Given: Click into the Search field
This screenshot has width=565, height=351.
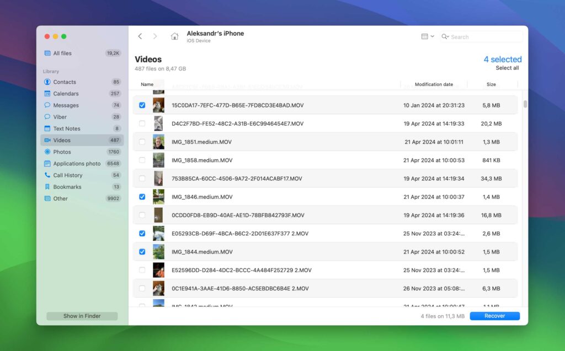Looking at the screenshot, I should pos(480,36).
